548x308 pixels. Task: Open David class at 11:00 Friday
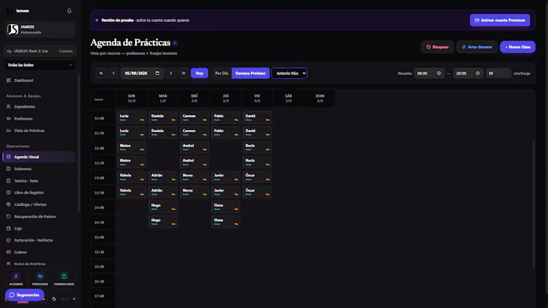258,117
